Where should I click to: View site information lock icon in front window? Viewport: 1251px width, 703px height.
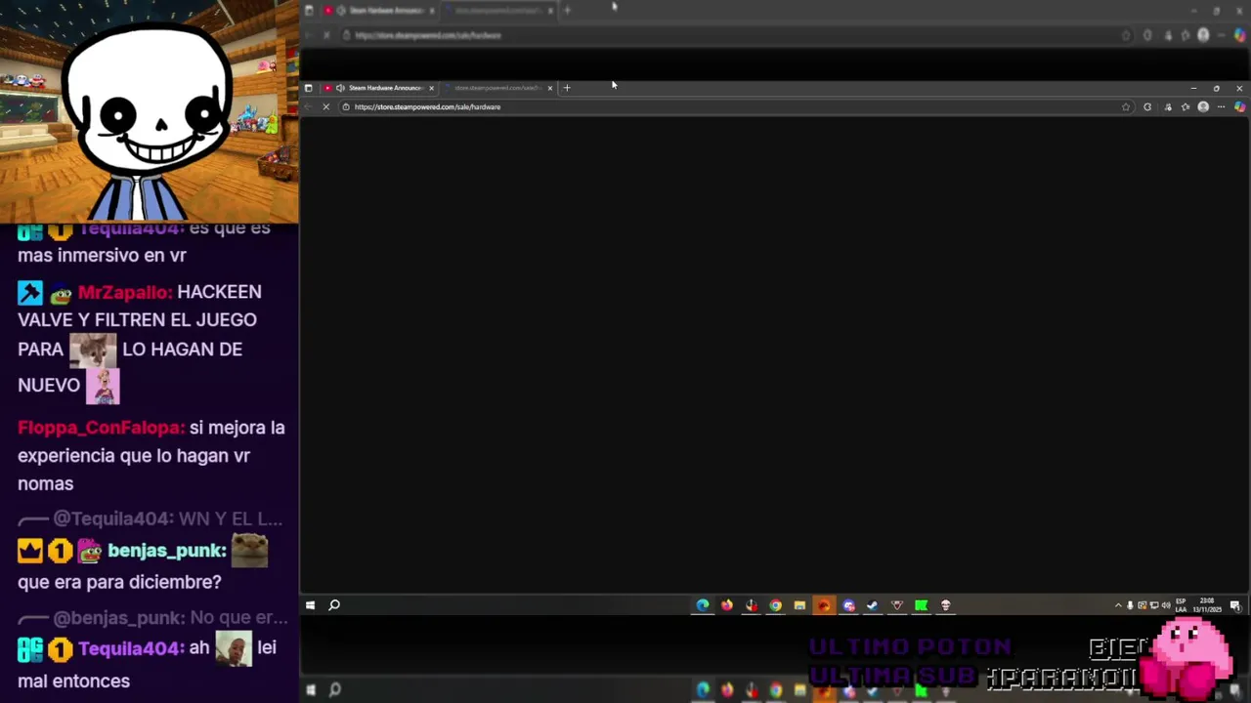[x=346, y=106]
